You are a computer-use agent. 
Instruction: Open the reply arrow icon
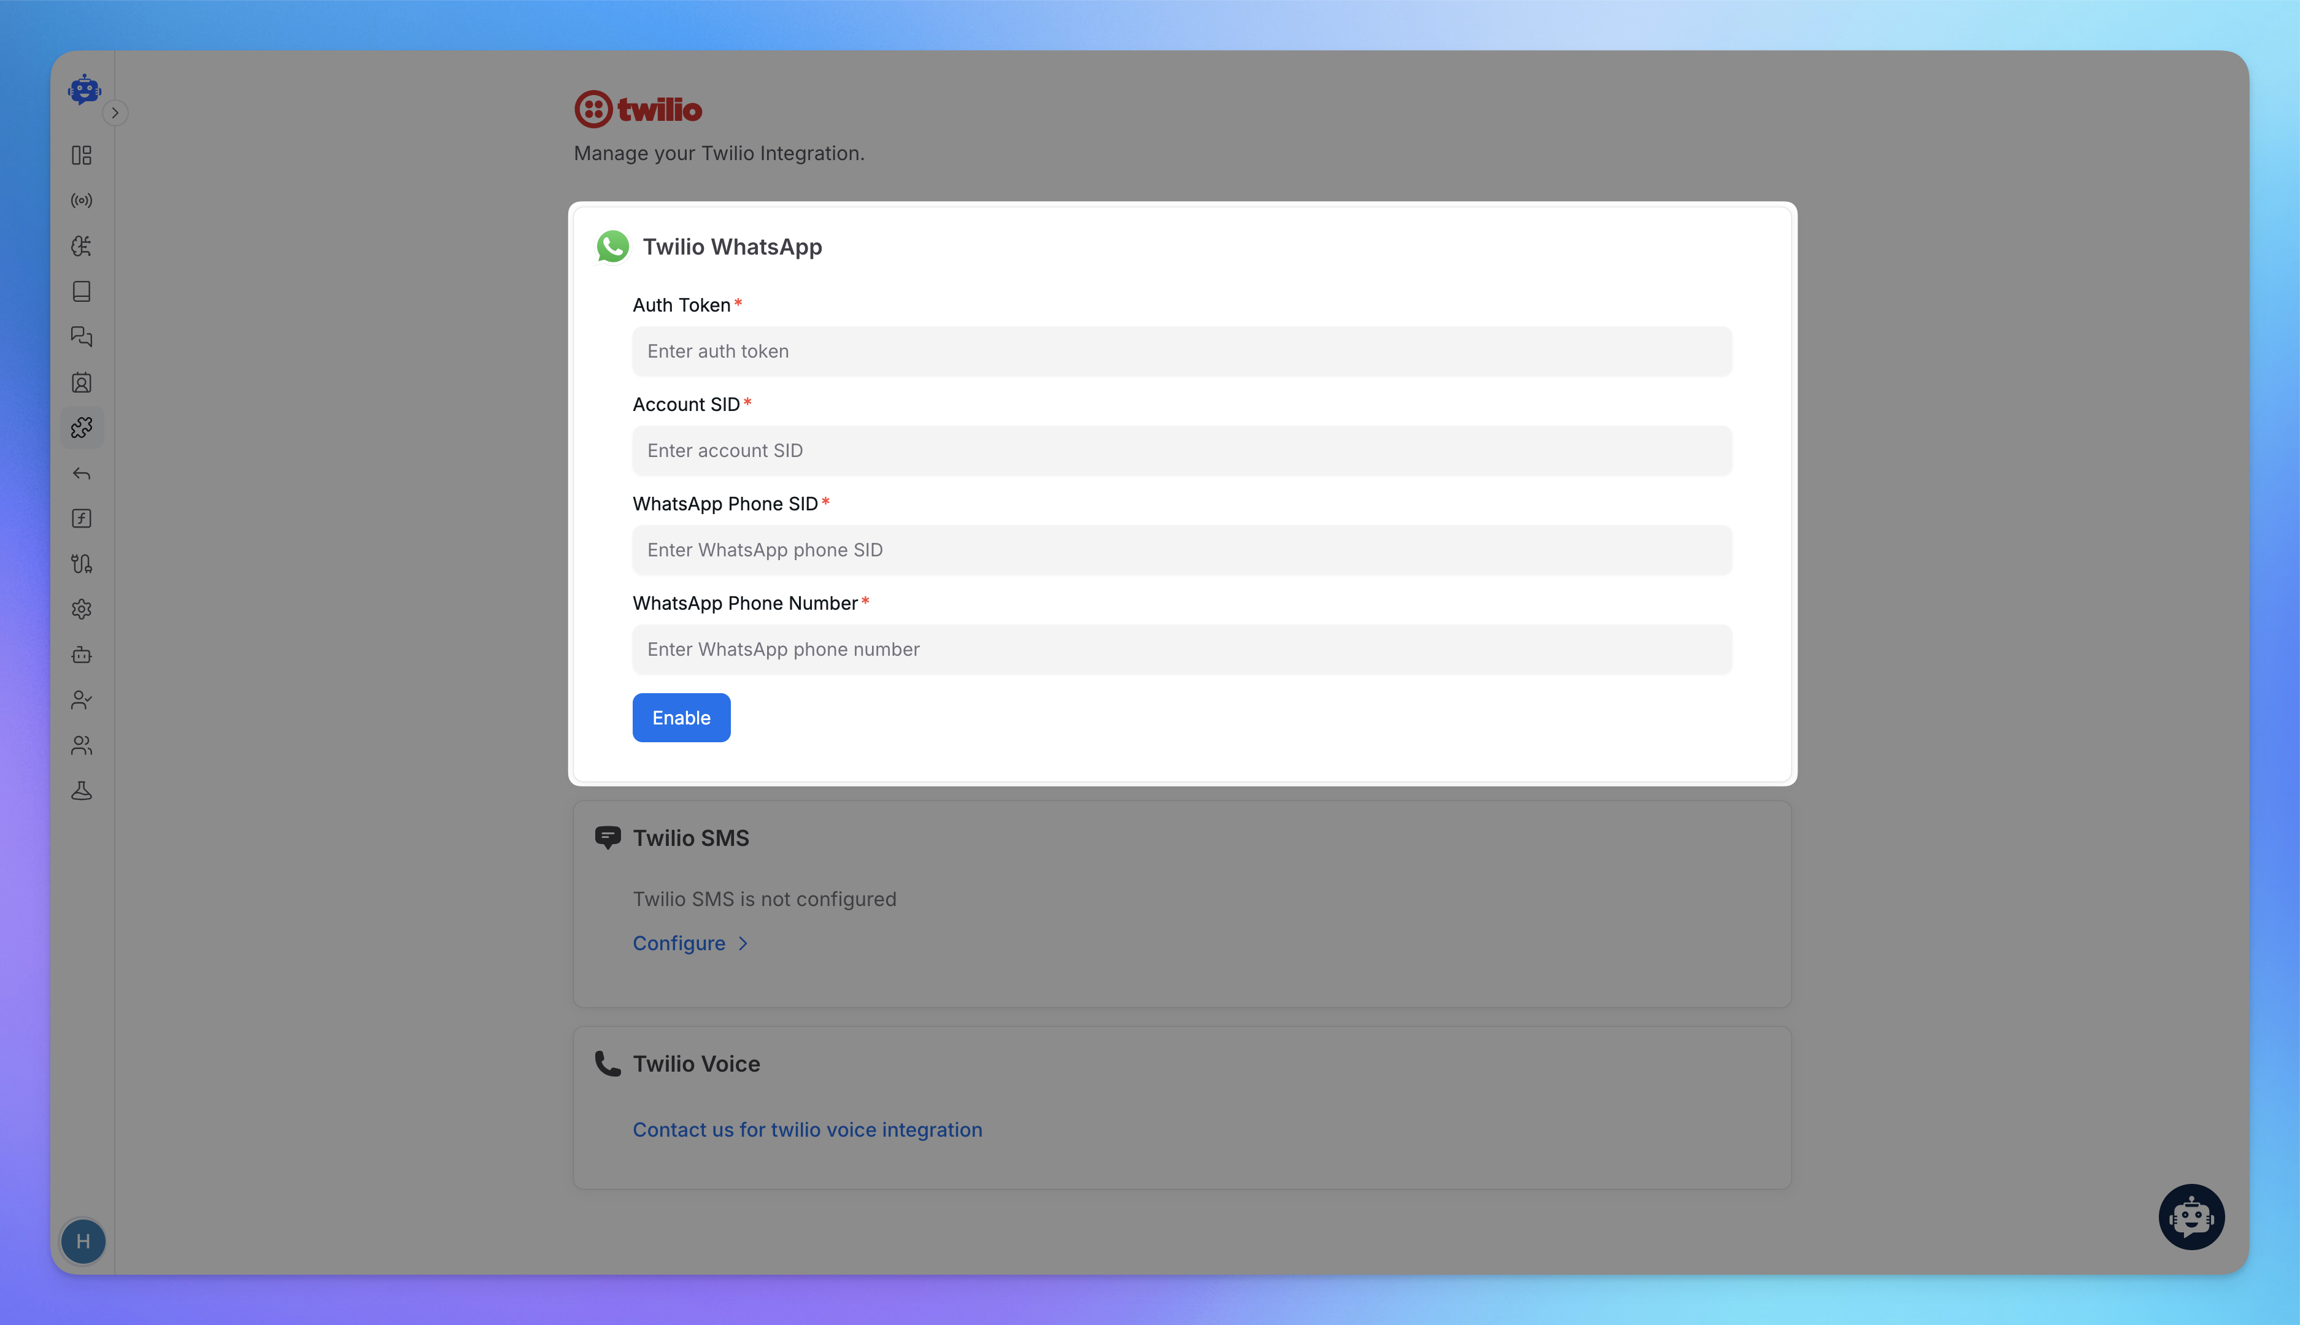(x=82, y=473)
